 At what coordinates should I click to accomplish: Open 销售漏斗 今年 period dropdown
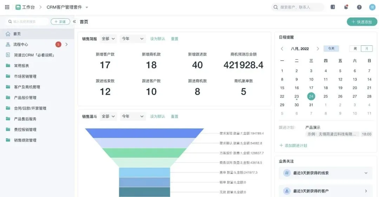pos(133,116)
